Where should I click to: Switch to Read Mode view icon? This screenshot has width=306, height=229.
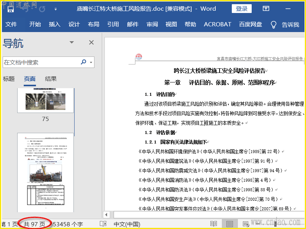(213, 224)
